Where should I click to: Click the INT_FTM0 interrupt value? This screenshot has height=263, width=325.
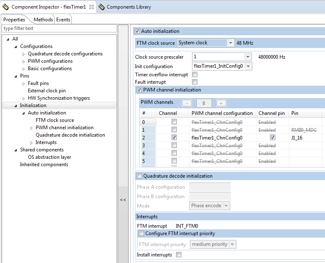point(187,226)
